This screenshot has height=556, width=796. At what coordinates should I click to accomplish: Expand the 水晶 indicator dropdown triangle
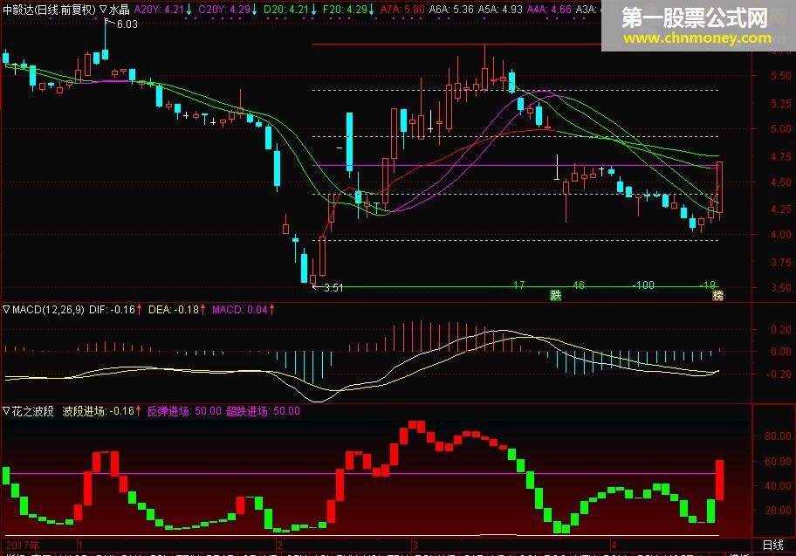click(x=103, y=9)
